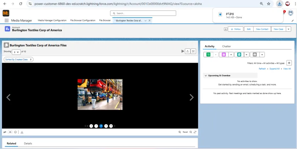This screenshot has width=297, height=149.
Task: Open the File Browser Configuration tab
Action: coord(83,21)
